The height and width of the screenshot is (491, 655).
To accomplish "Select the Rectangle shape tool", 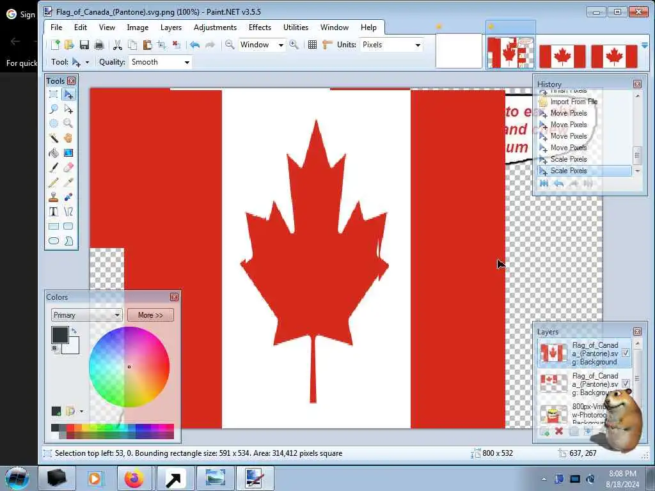I will (x=54, y=226).
